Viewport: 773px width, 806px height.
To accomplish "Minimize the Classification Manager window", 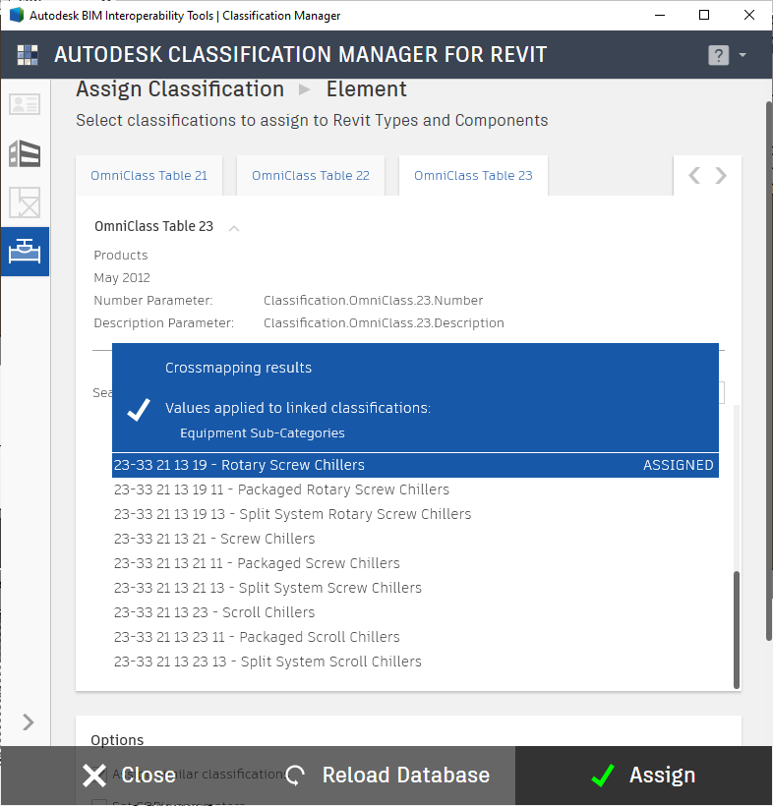I will 660,15.
